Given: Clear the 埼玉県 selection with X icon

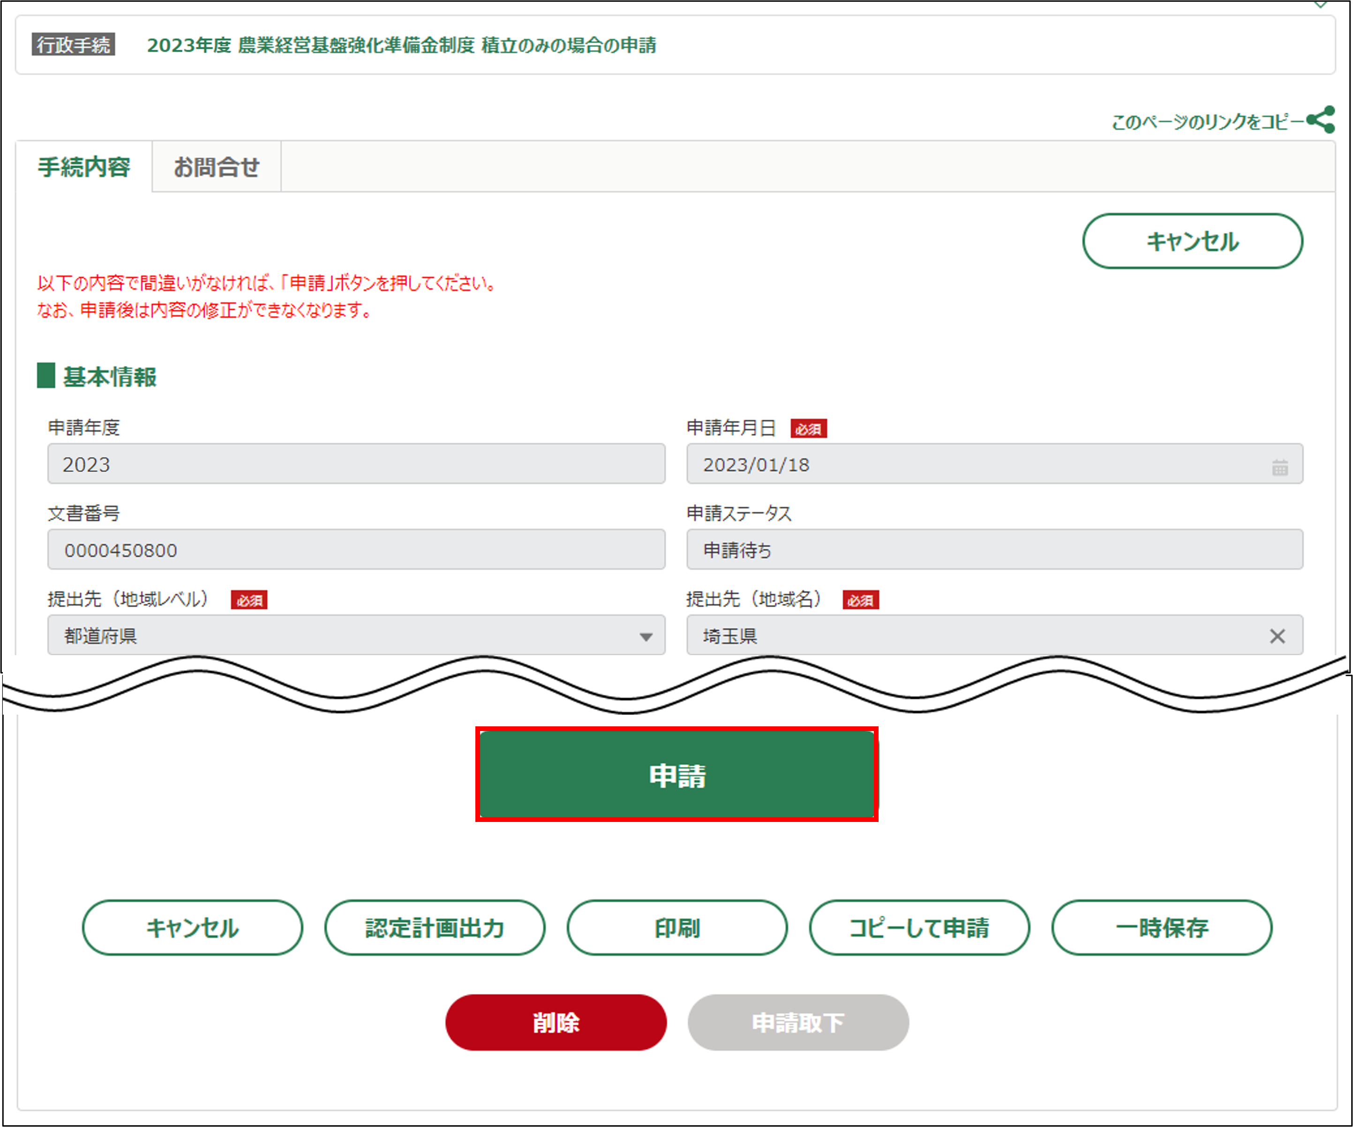Looking at the screenshot, I should coord(1277,636).
